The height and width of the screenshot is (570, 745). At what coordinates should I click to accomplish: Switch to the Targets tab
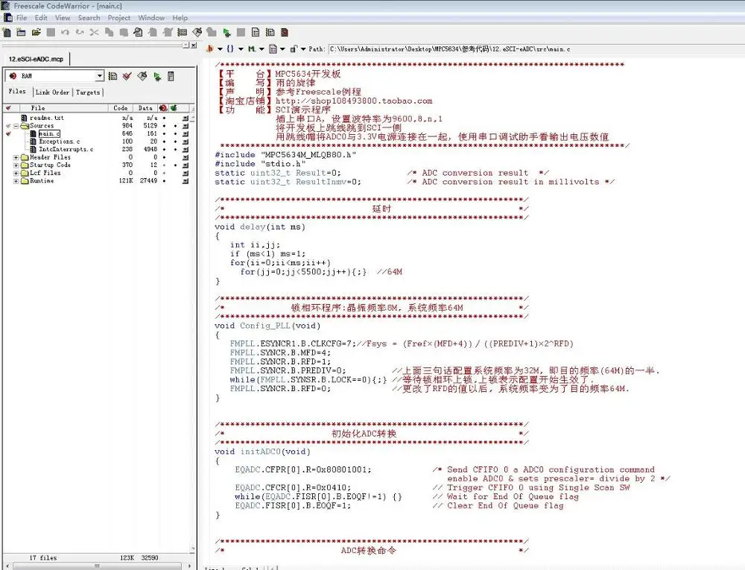point(87,92)
